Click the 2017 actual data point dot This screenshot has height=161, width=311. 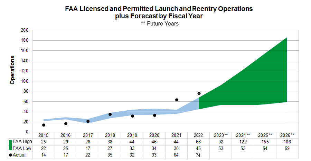pyautogui.click(x=88, y=121)
